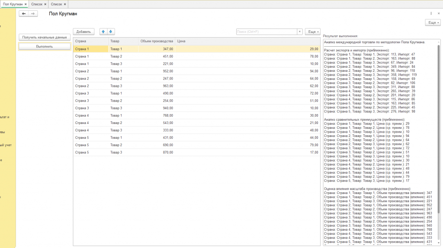The image size is (443, 248).
Task: Select volume cell 952,00
Action: [x=157, y=71]
